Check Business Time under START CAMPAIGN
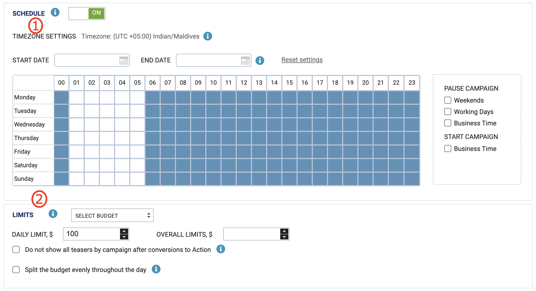This screenshot has height=291, width=536. coord(448,148)
